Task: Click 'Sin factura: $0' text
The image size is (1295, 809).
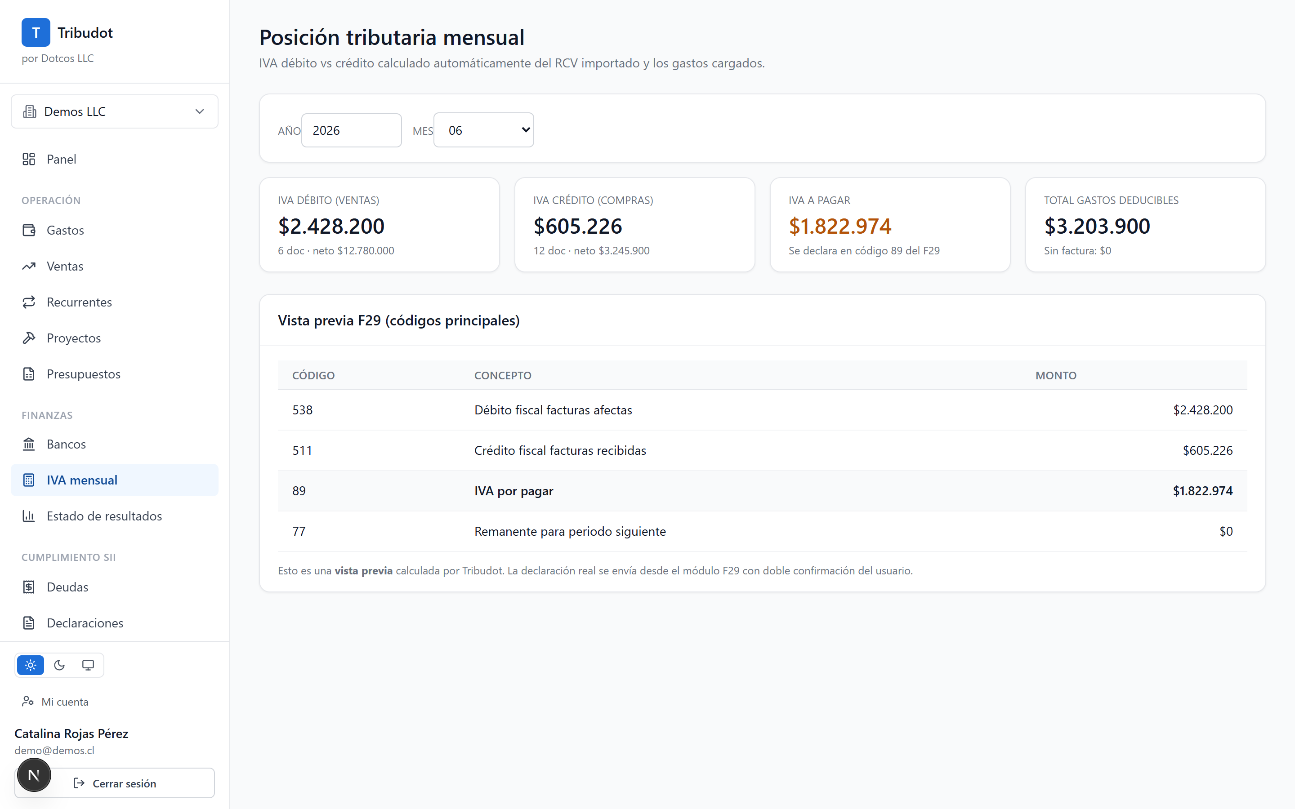Action: 1077,250
